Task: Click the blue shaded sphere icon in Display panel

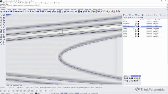Action: 132,78
